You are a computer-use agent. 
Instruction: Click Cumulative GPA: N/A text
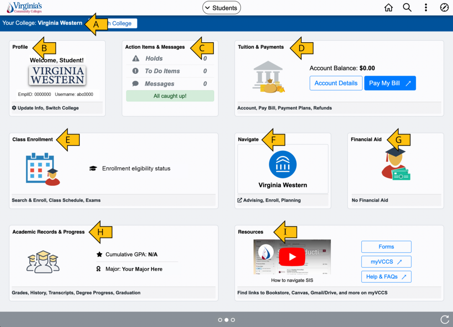click(131, 254)
